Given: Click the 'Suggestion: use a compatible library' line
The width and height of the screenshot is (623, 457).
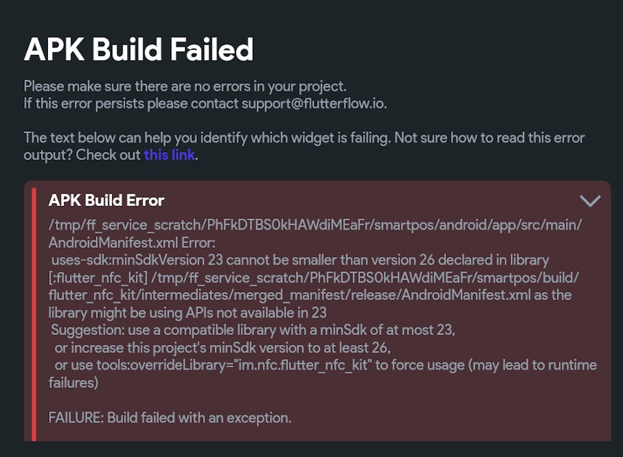Looking at the screenshot, I should click(x=253, y=330).
